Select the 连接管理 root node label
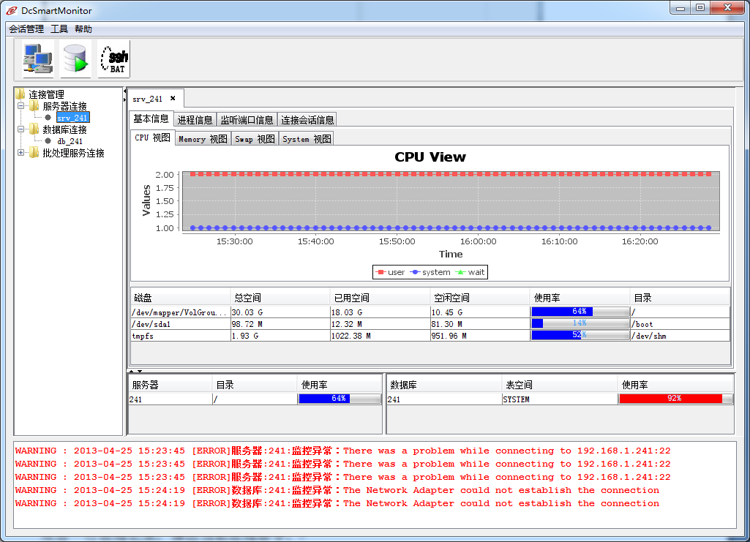 46,94
